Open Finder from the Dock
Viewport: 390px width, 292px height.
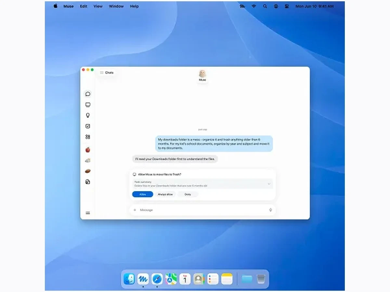point(129,279)
